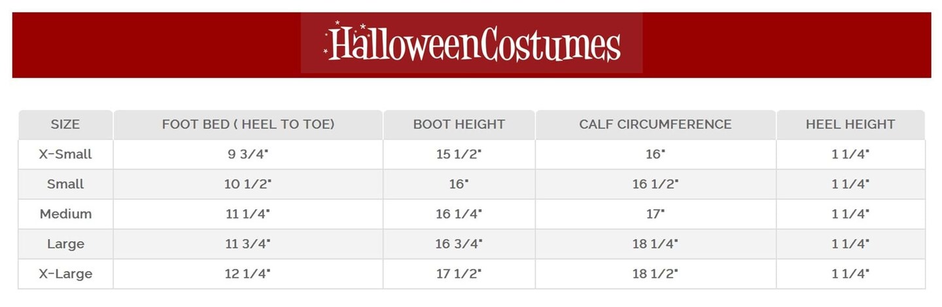Select the X-Small size row label
This screenshot has height=307, width=942.
pos(65,155)
